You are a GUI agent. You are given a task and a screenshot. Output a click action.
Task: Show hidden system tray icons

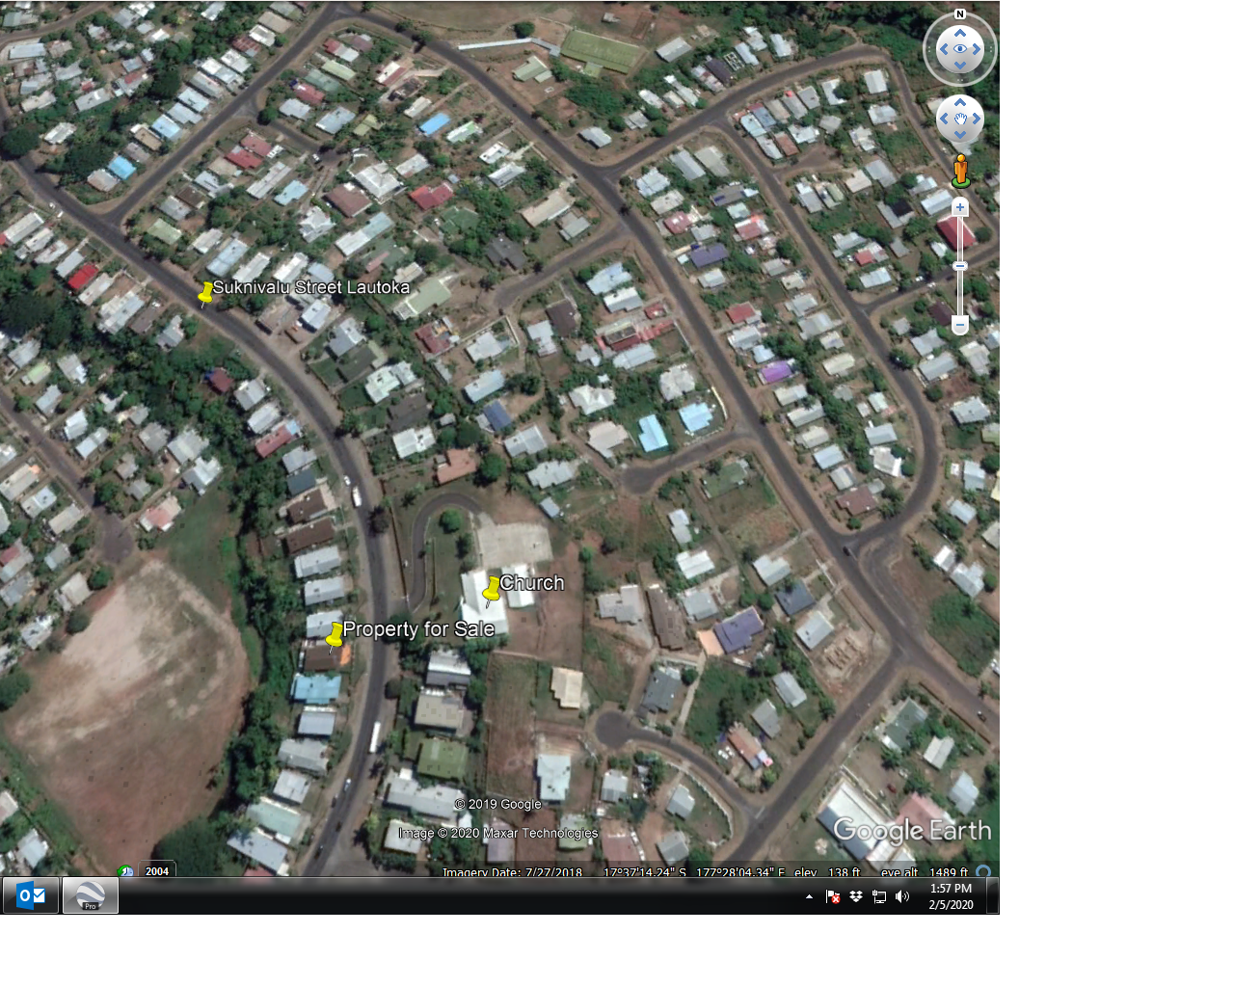[x=809, y=896]
